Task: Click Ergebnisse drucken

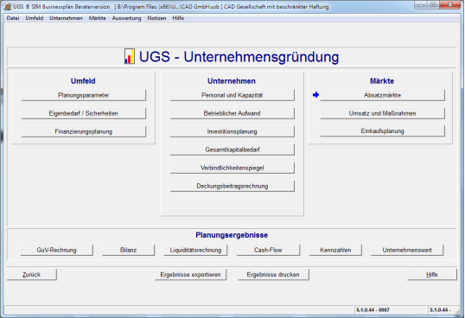Action: click(273, 275)
